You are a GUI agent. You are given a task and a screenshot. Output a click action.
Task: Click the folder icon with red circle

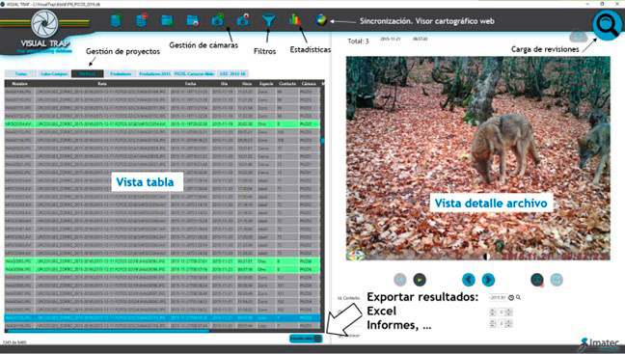[x=193, y=20]
